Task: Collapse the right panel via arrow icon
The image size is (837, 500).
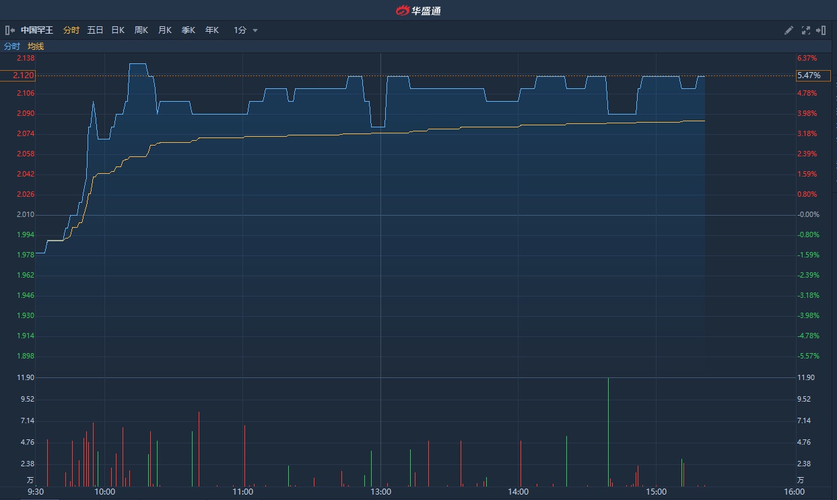Action: pyautogui.click(x=821, y=30)
